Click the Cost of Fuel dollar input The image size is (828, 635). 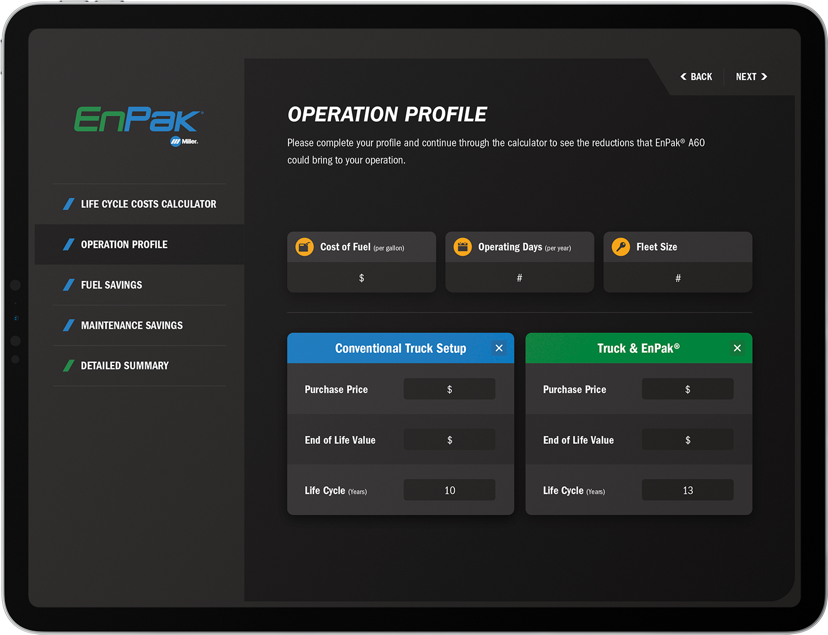[x=362, y=278]
